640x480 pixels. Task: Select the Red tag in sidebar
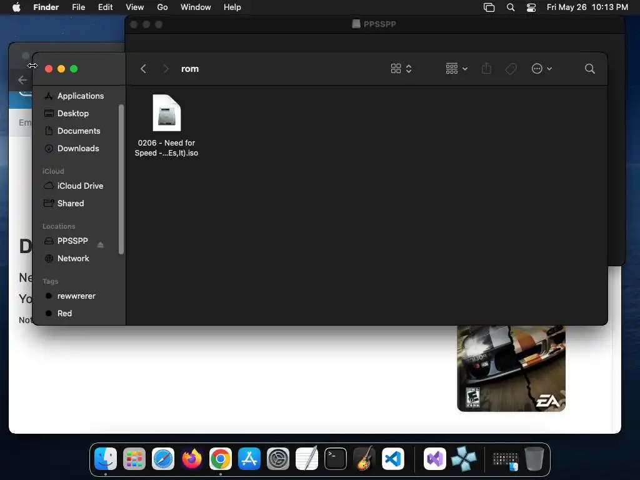coord(64,314)
